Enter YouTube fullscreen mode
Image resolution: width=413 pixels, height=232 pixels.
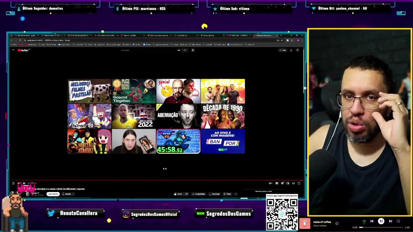(x=299, y=183)
